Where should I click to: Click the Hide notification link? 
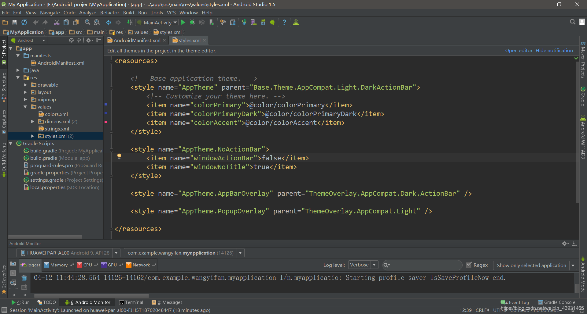[x=554, y=51]
